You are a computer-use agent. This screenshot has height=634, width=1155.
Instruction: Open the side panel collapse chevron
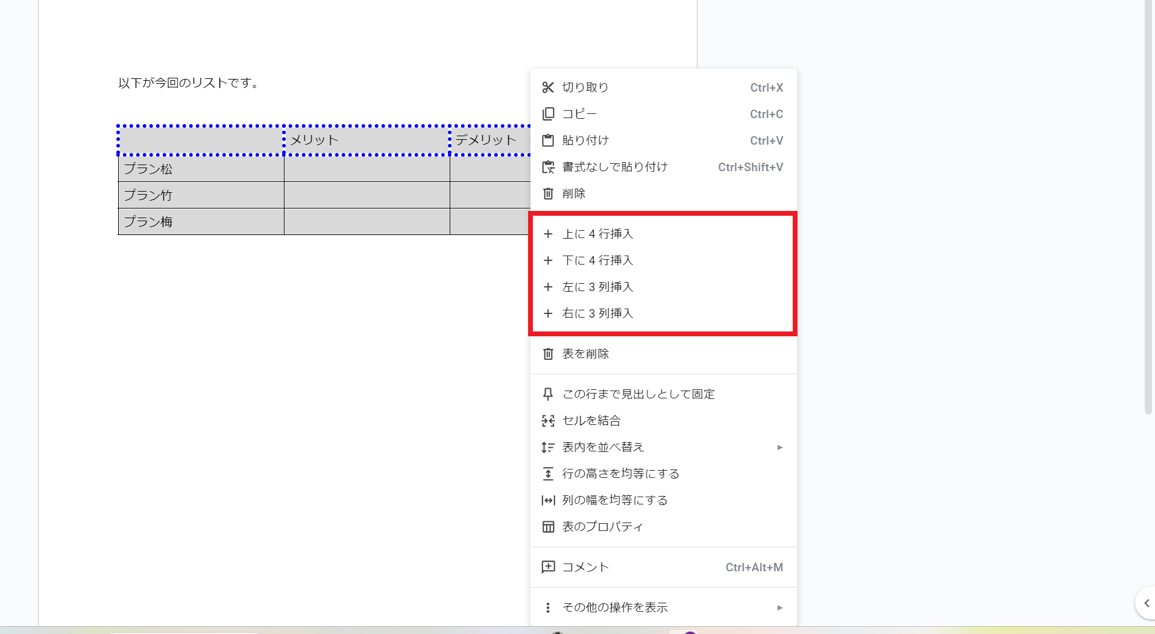[1146, 603]
